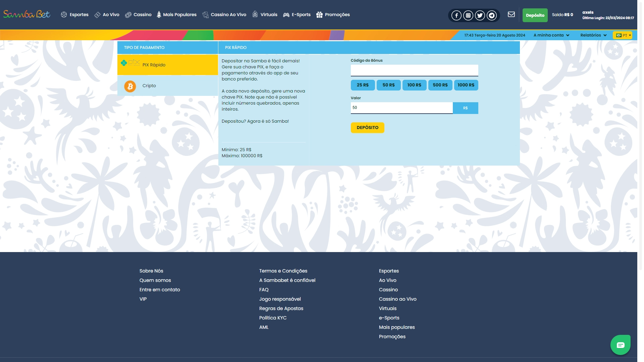Select PIX Rápido payment type
This screenshot has width=644, height=362.
pos(168,65)
